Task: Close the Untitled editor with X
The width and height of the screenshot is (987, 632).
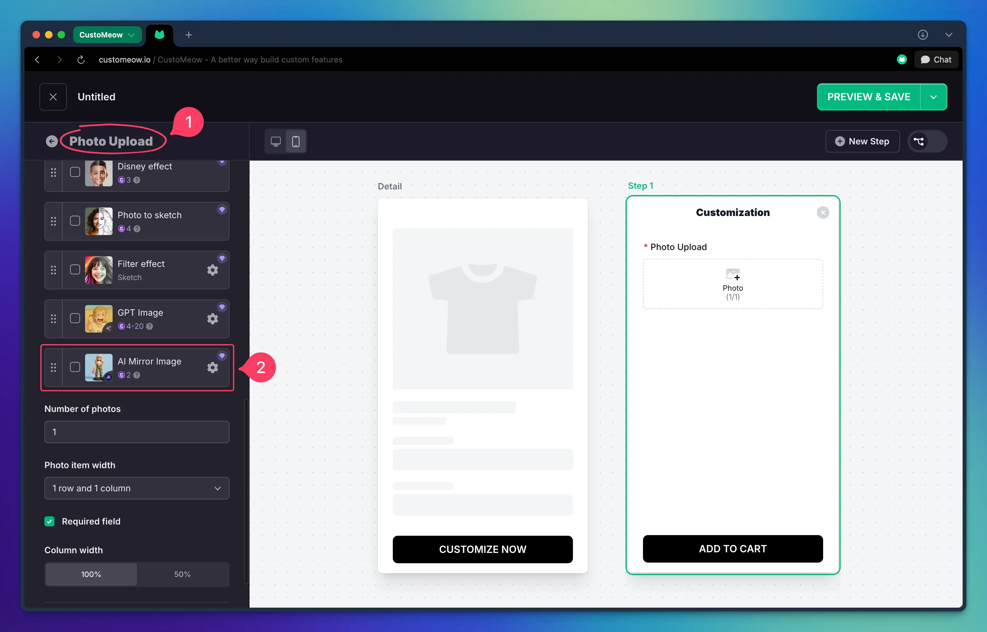Action: click(53, 97)
